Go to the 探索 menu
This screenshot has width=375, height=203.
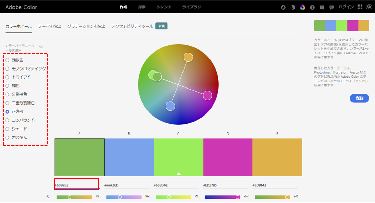142,7
